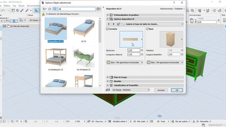Expand the Modèle panel
The image size is (226, 127).
click(x=107, y=81)
